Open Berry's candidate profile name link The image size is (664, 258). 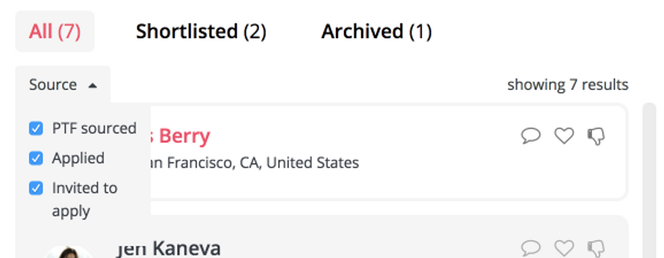180,136
